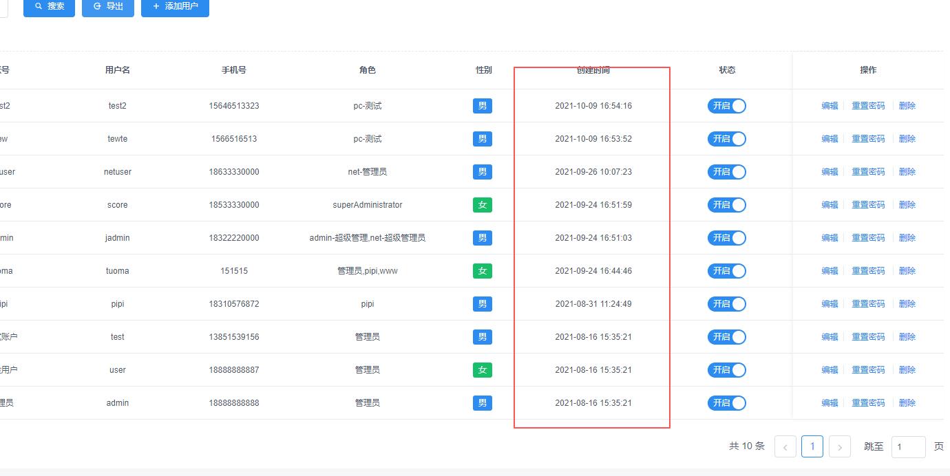Viewport: 950px width, 476px height.
Task: Click 删除 for user pipi
Action: pyautogui.click(x=907, y=304)
